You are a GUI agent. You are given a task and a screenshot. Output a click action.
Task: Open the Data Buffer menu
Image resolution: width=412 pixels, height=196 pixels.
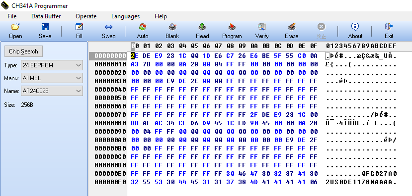[x=46, y=16]
